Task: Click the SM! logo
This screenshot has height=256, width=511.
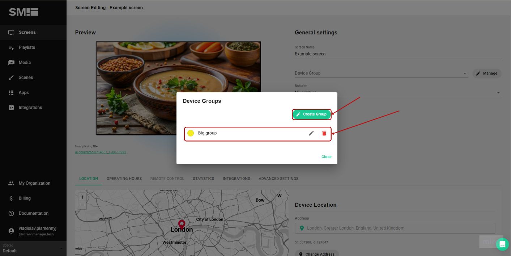Action: coord(24,12)
